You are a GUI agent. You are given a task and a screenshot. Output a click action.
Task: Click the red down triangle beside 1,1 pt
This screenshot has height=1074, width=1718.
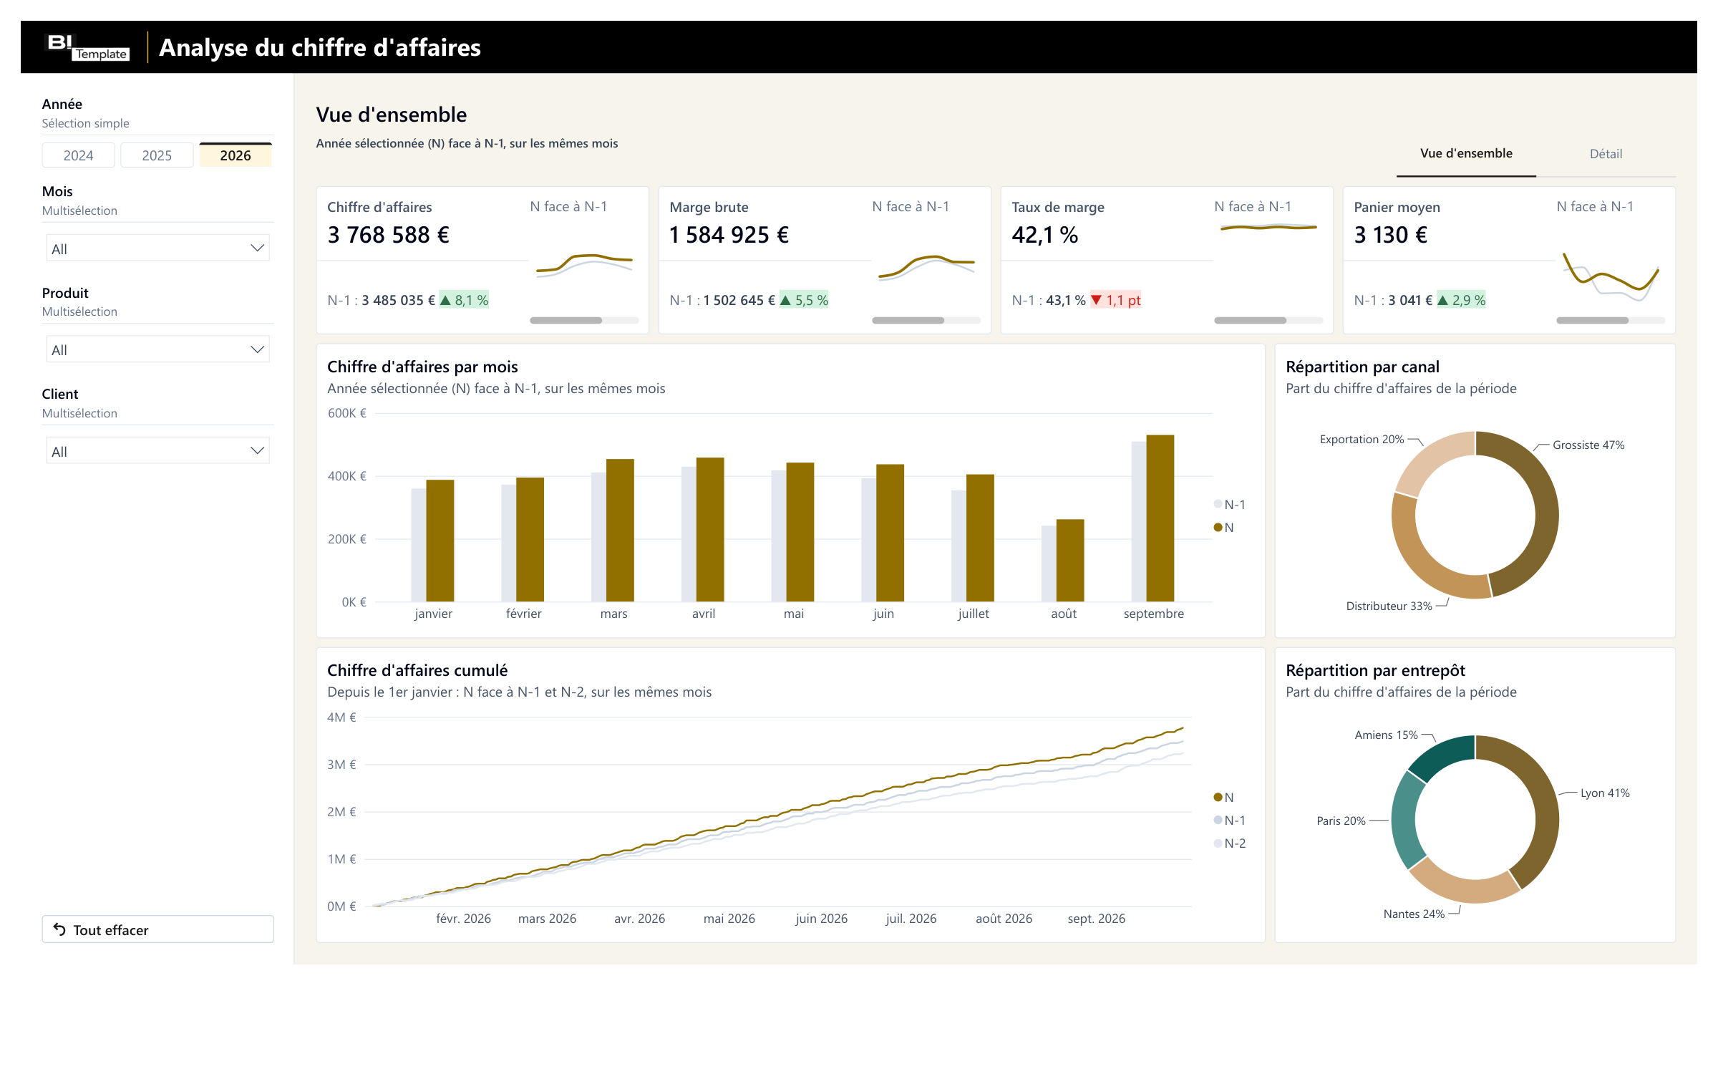1096,300
